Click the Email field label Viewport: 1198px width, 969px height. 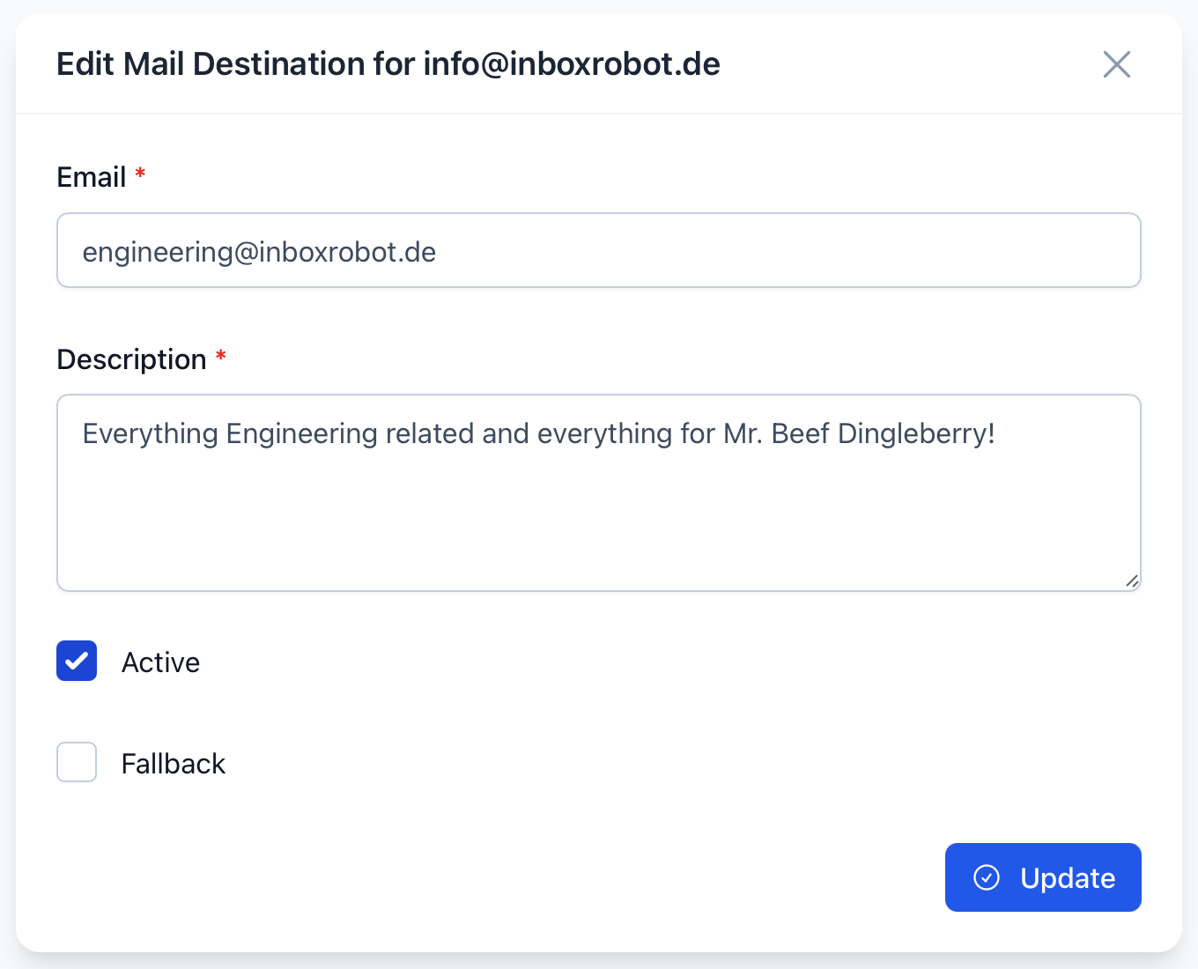pyautogui.click(x=92, y=177)
